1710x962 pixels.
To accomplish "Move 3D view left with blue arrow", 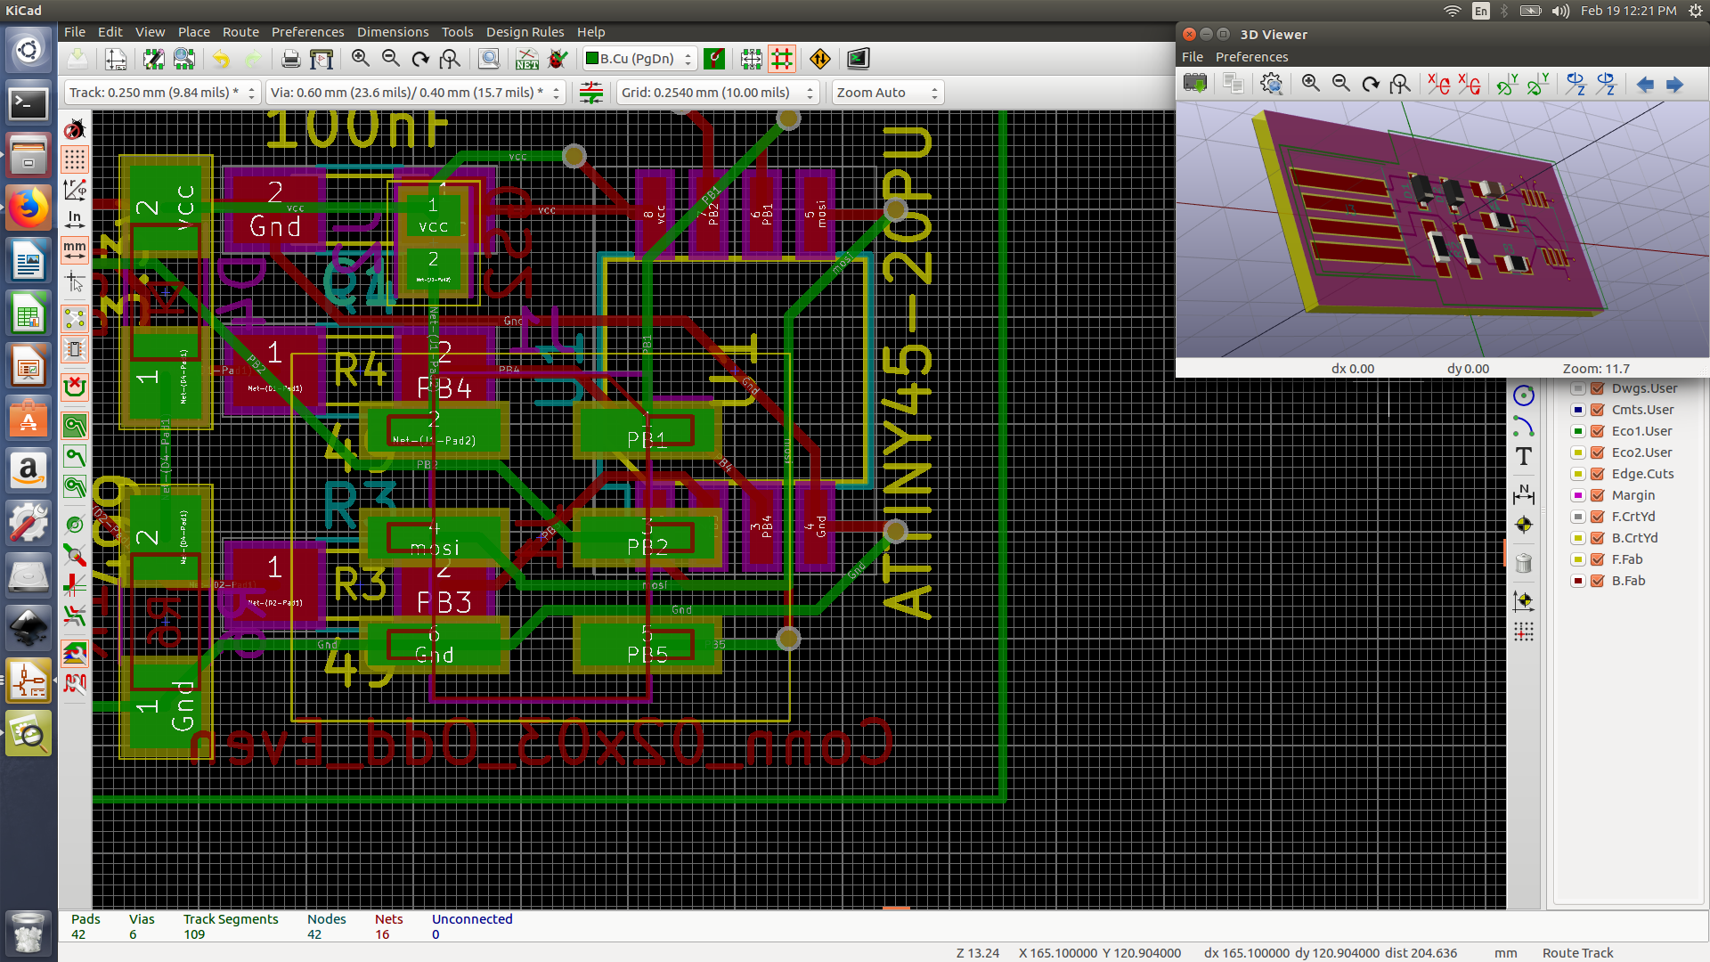I will (x=1645, y=84).
